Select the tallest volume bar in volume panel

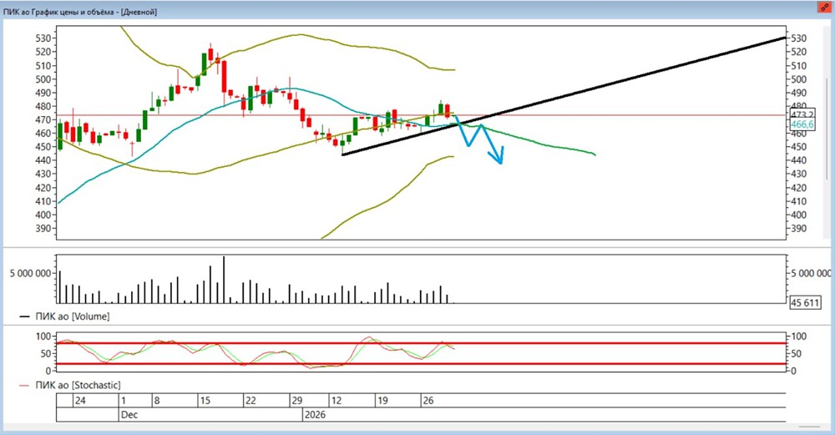click(224, 280)
